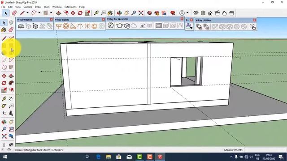
Task: Expand the user account dropdown arrow
Action: click(187, 13)
